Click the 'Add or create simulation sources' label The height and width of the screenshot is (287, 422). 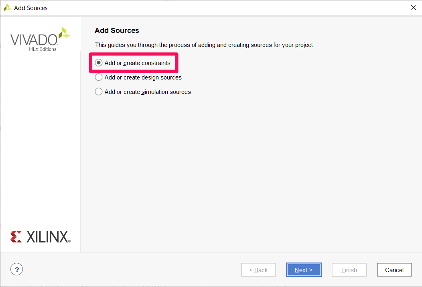(x=148, y=92)
